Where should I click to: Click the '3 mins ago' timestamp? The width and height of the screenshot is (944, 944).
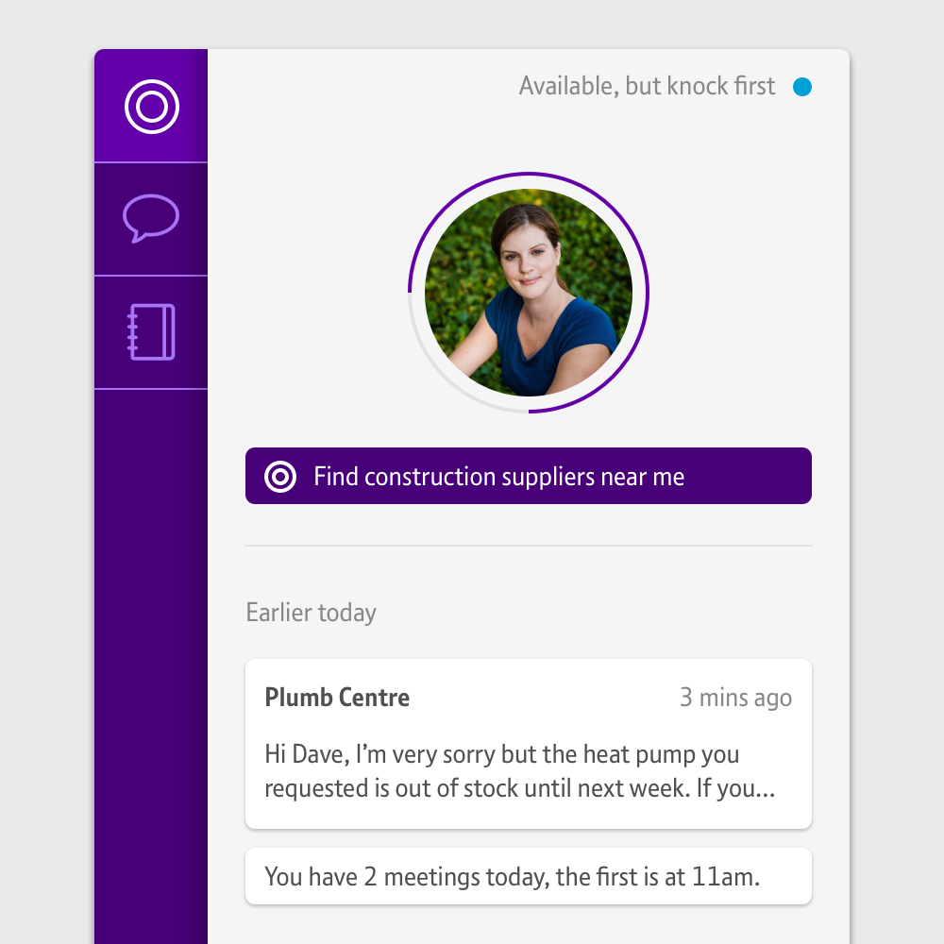735,698
